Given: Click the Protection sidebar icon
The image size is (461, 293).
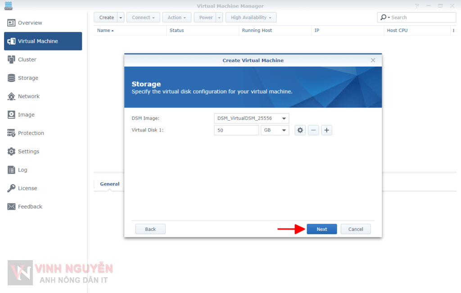Looking at the screenshot, I should click(x=11, y=133).
